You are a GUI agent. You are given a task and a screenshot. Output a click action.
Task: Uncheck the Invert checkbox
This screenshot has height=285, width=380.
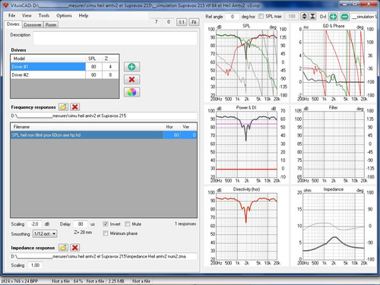pos(106,224)
